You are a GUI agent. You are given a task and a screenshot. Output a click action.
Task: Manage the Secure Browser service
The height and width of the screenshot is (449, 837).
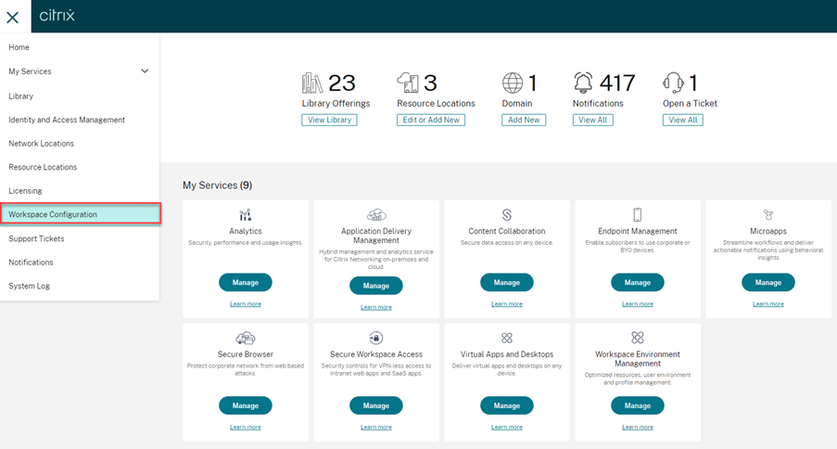point(246,405)
